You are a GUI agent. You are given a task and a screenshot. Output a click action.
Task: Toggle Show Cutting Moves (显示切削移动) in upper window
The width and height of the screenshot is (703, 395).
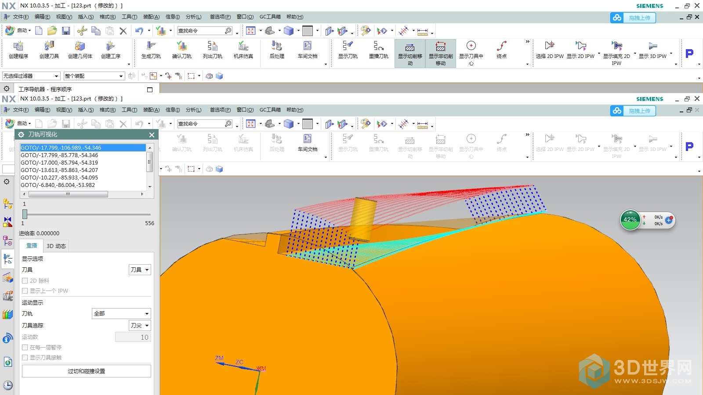[410, 53]
